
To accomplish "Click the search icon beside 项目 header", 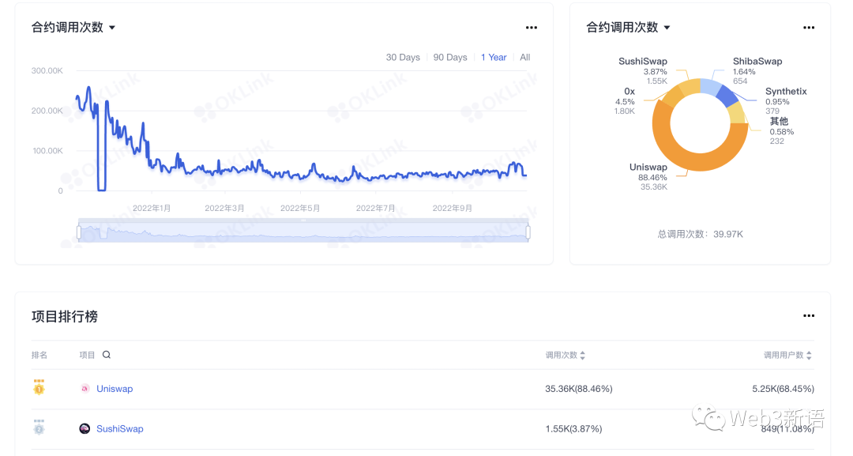I will (107, 355).
